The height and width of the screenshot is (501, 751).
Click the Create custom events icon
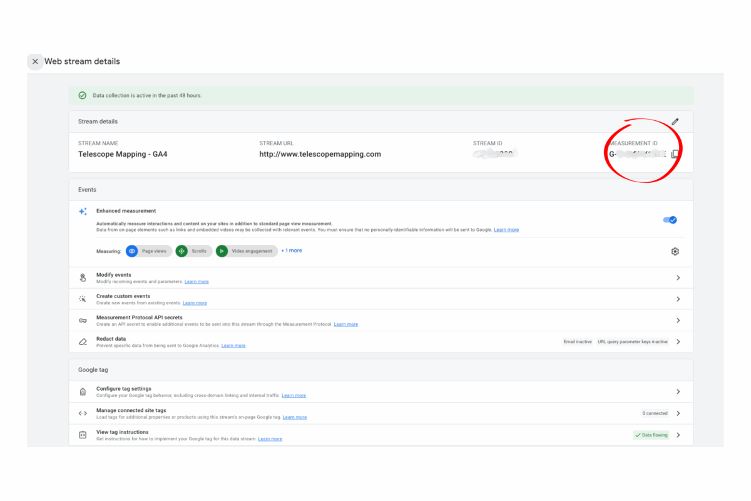83,299
